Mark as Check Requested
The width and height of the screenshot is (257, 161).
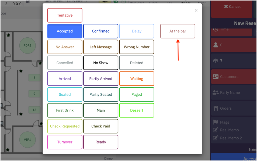pos(65,126)
